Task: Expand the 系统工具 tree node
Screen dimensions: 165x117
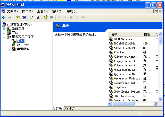Action: click(x=4, y=29)
